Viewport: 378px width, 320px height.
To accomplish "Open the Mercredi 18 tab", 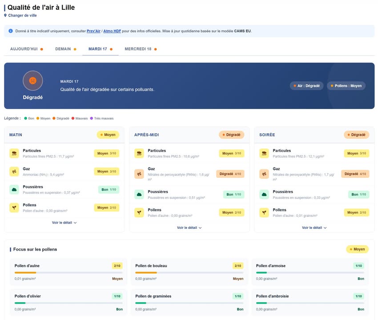I will pyautogui.click(x=140, y=49).
